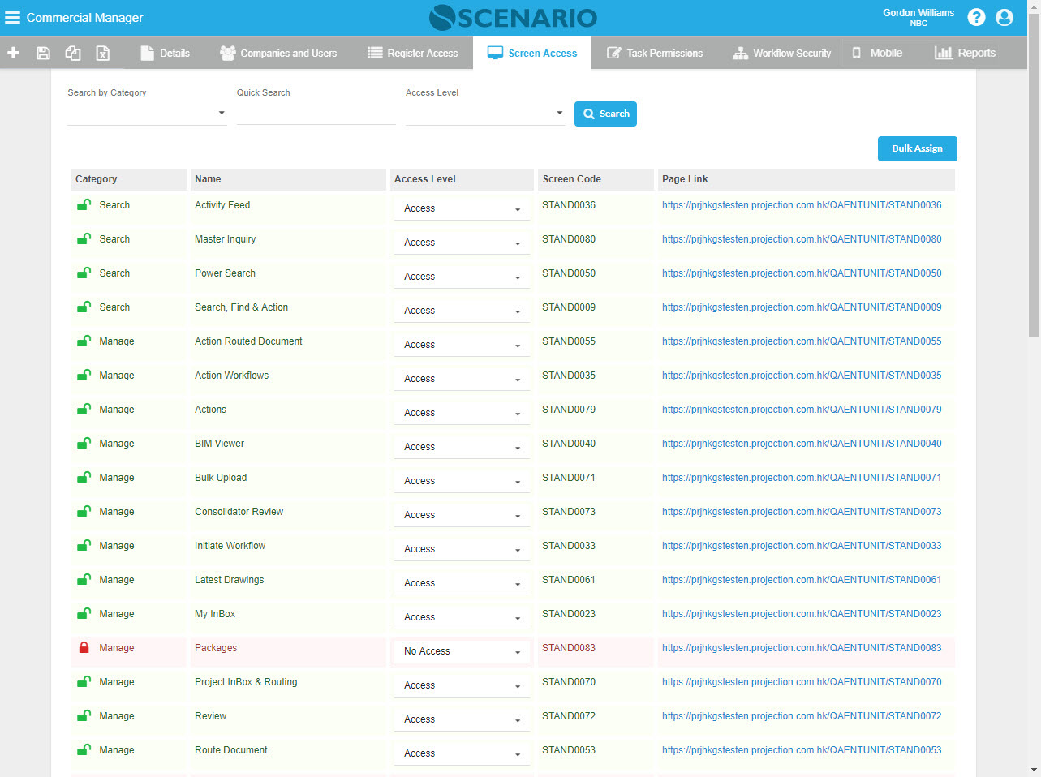Click the save floppy disk icon
This screenshot has width=1041, height=777.
44,53
